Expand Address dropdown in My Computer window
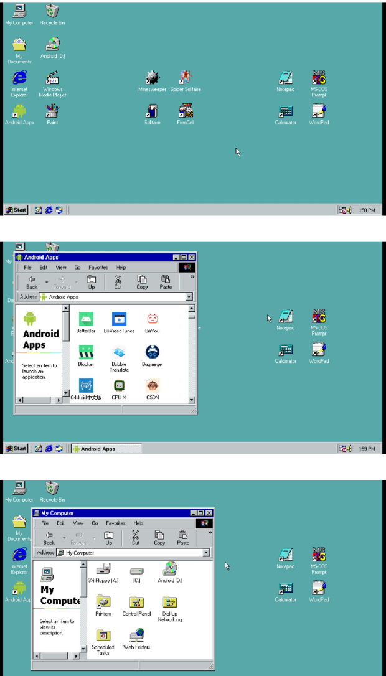Viewport: 386px width, 676px height. [206, 553]
